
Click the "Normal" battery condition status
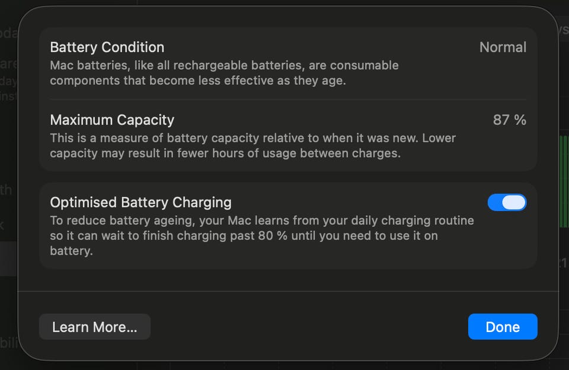click(x=503, y=47)
